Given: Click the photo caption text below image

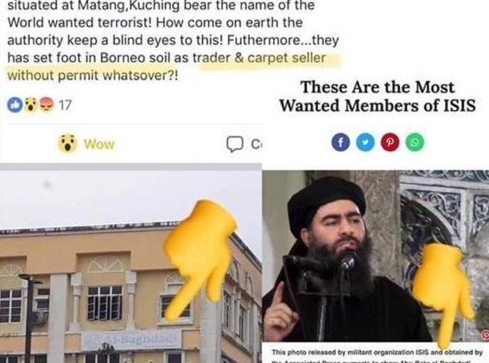Looking at the screenshot, I should 377,356.
